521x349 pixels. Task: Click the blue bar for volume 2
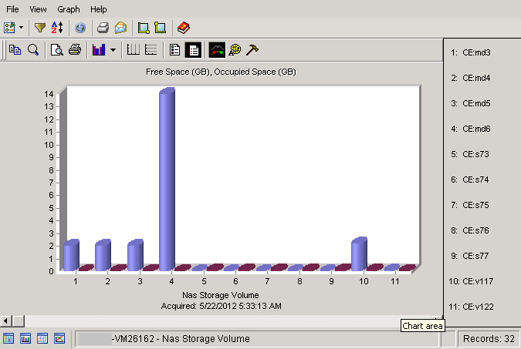pos(103,255)
